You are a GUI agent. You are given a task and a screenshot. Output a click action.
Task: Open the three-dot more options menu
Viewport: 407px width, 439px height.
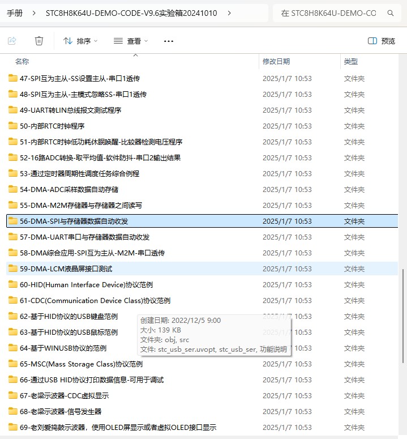(x=168, y=41)
